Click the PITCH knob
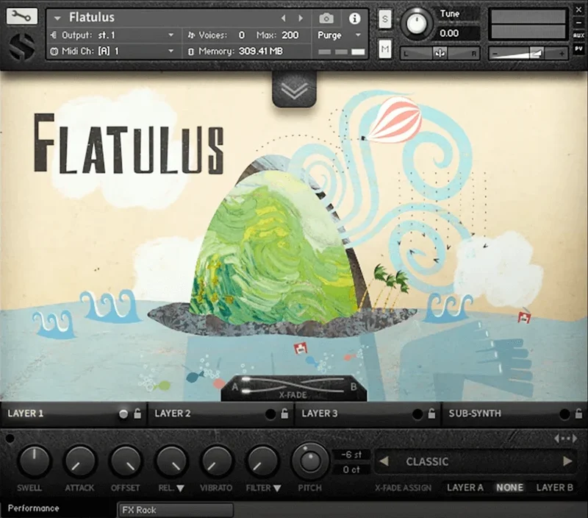588x518 pixels. (x=309, y=461)
